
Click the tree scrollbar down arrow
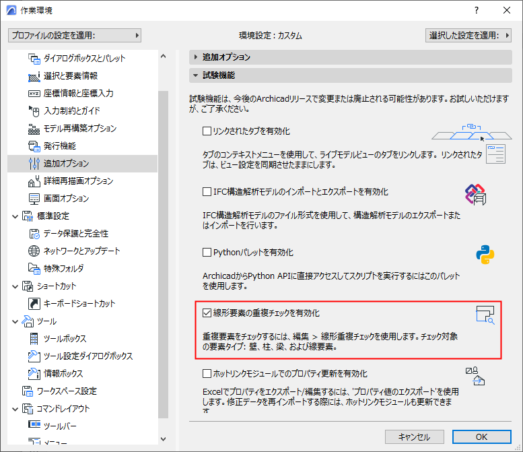tap(163, 439)
